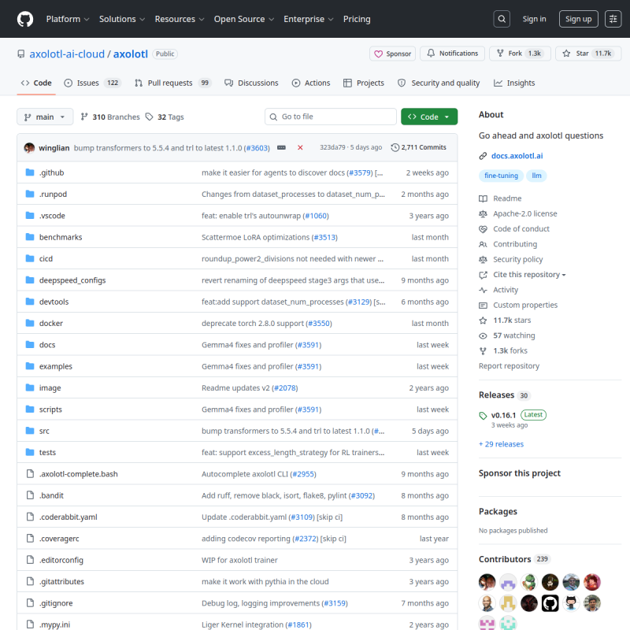Star the axolotl repository
The width and height of the screenshot is (630, 630).
588,54
